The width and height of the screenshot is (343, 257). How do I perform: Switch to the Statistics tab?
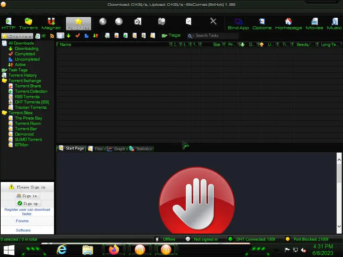pos(141,149)
